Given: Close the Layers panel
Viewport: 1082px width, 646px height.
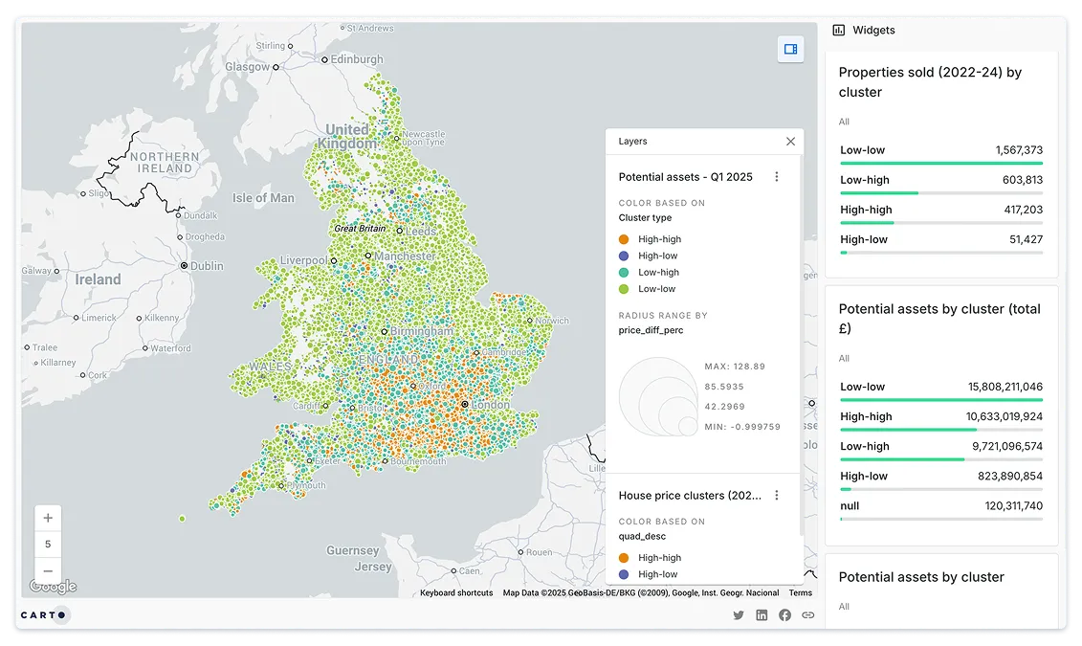Looking at the screenshot, I should coord(790,142).
